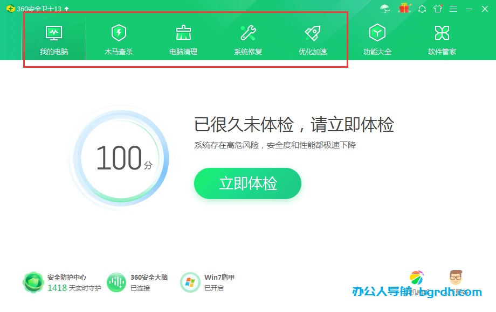Switch to the 软件管家 tab
The height and width of the screenshot is (312, 496).
click(441, 33)
